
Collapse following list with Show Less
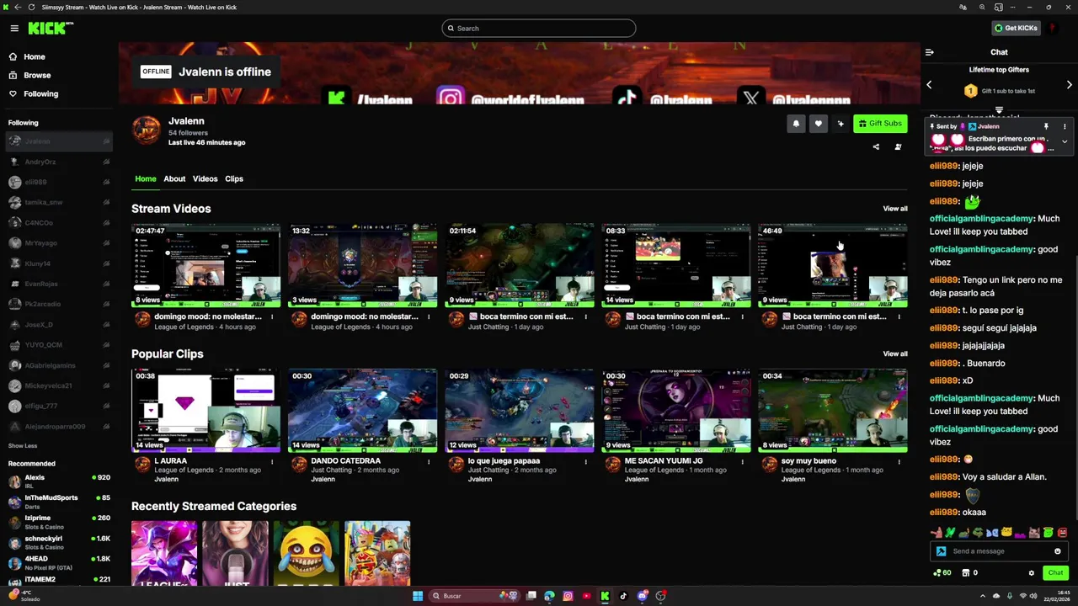pos(23,446)
